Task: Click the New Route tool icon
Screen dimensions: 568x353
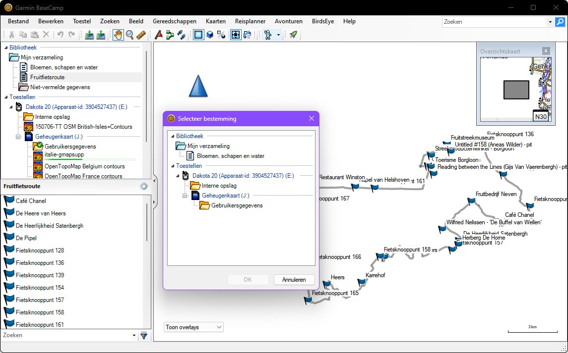Action: (170, 35)
